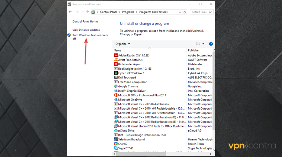Click the ALPS ELECTRIC CO. publisher cell

(200, 78)
